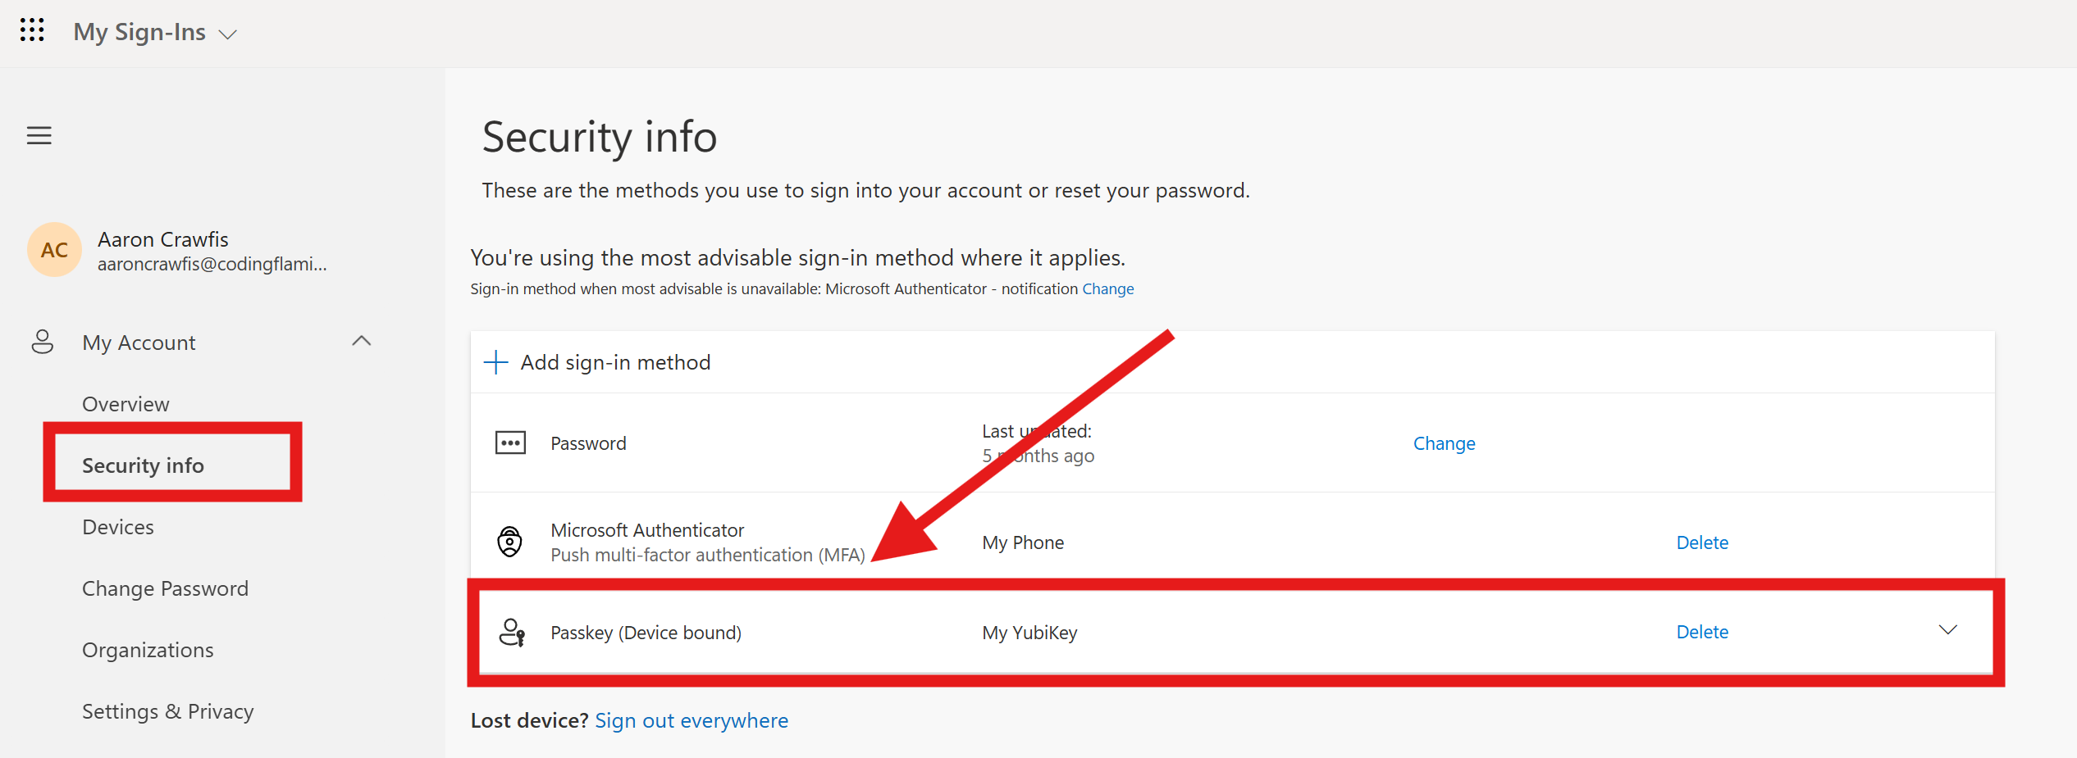Click the Passkey device icon
Image resolution: width=2077 pixels, height=758 pixels.
point(510,632)
